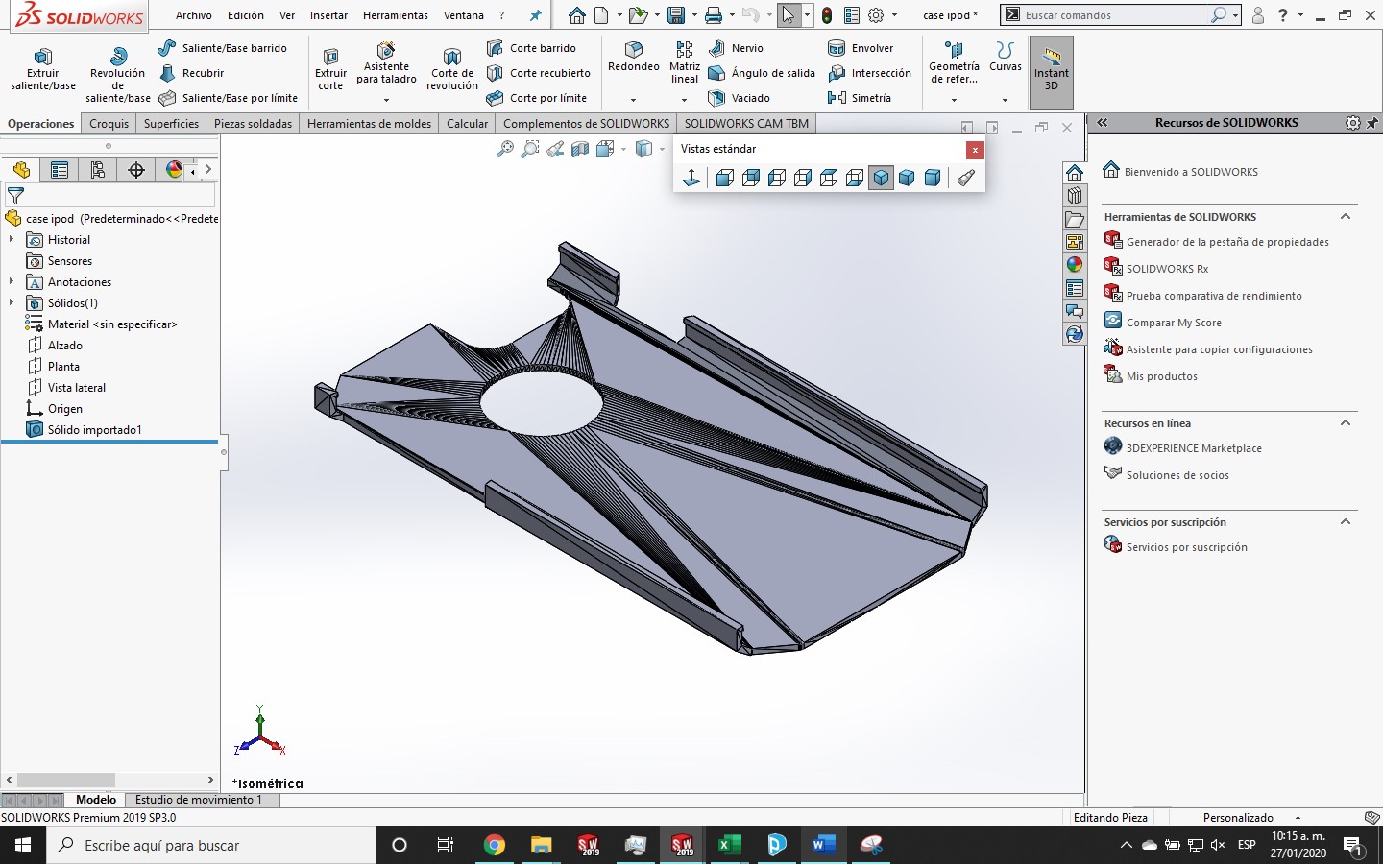Choose Revolución de saliente/base tool
The width and height of the screenshot is (1383, 864).
[117, 74]
